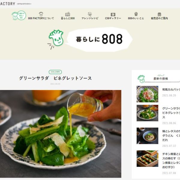The width and height of the screenshot is (180, 180).
Task: Click the book icon above 暮らしに808
Action: tap(67, 14)
